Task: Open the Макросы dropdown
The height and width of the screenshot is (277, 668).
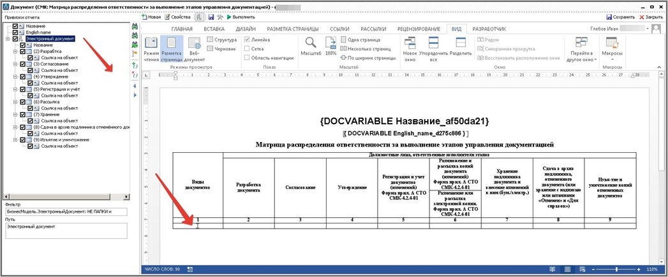Action: pyautogui.click(x=612, y=49)
